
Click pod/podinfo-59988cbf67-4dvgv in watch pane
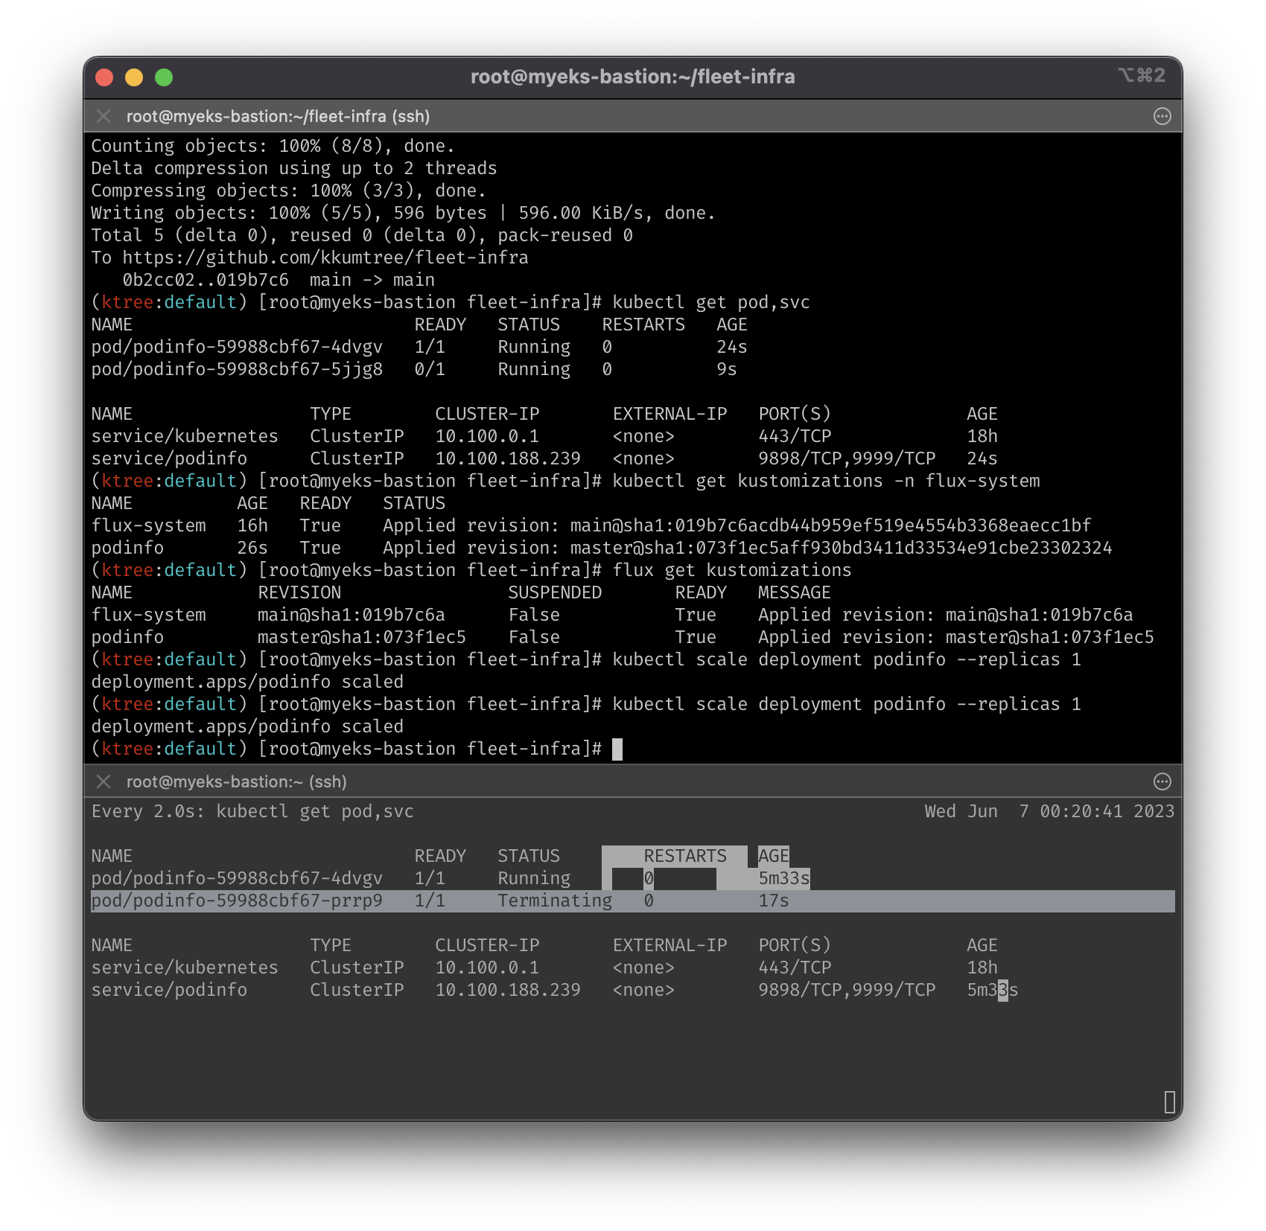coord(237,878)
